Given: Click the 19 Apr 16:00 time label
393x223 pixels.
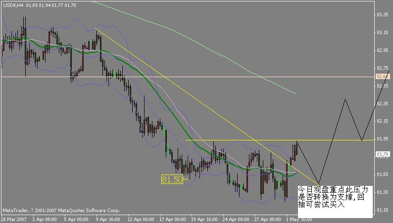Looking at the screenshot, I should pyautogui.click(x=204, y=220).
